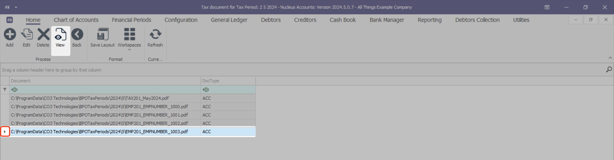The height and width of the screenshot is (160, 614).
Task: Switch to the Debtors Collection tab
Action: coord(477,20)
